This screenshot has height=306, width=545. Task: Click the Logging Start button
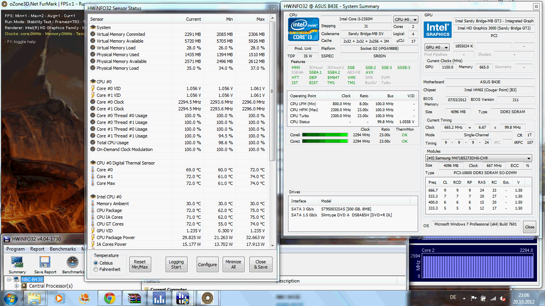[176, 264]
